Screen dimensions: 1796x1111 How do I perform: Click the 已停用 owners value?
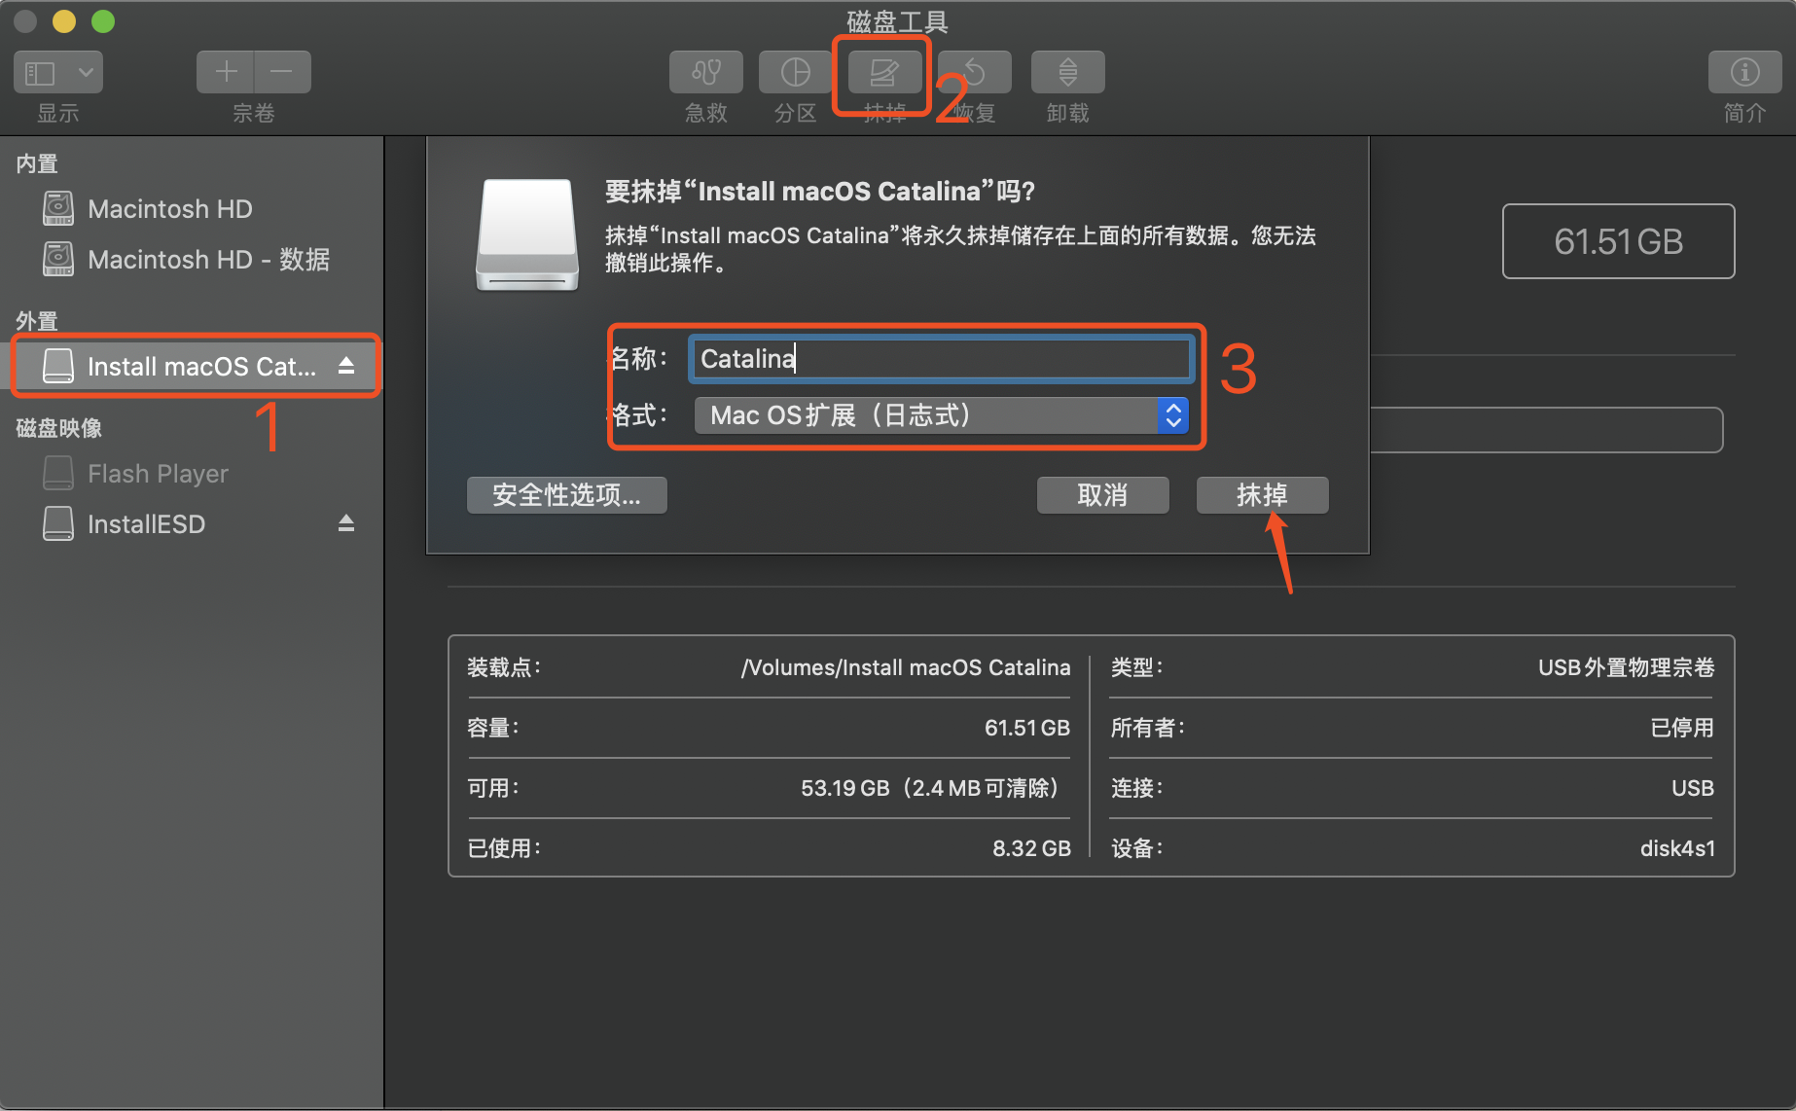click(1682, 728)
